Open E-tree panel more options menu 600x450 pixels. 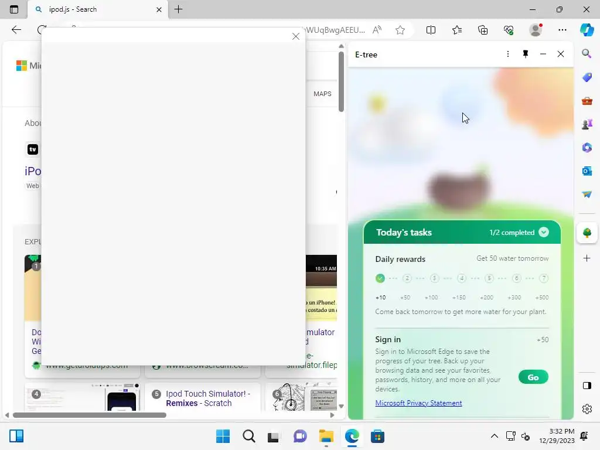tap(508, 54)
